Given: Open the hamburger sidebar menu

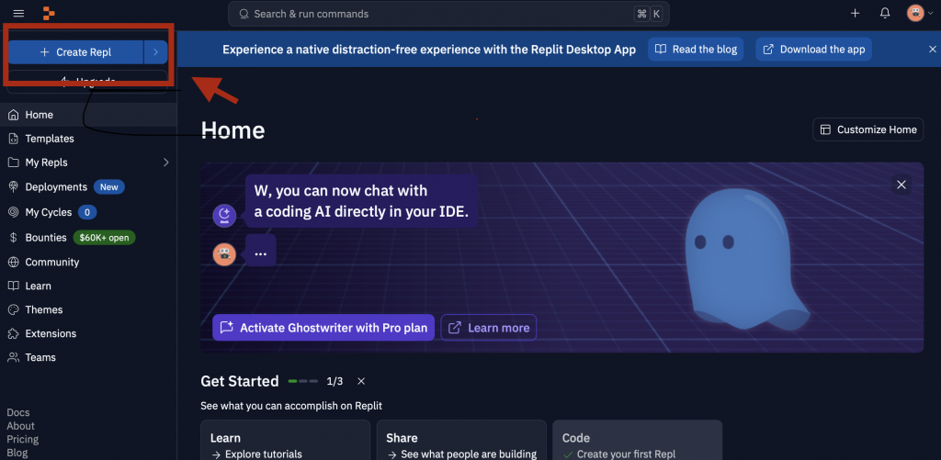Looking at the screenshot, I should [18, 13].
